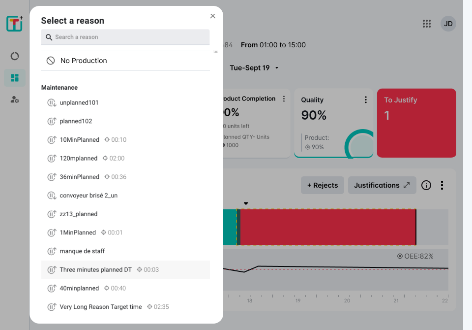Screen dimensions: 472x330
Task: Pick the 10MinPlanned reason
Action: (x=79, y=140)
